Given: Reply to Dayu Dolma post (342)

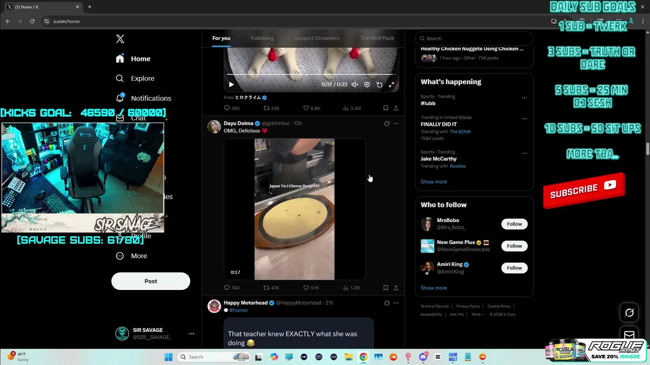Looking at the screenshot, I should 232,288.
